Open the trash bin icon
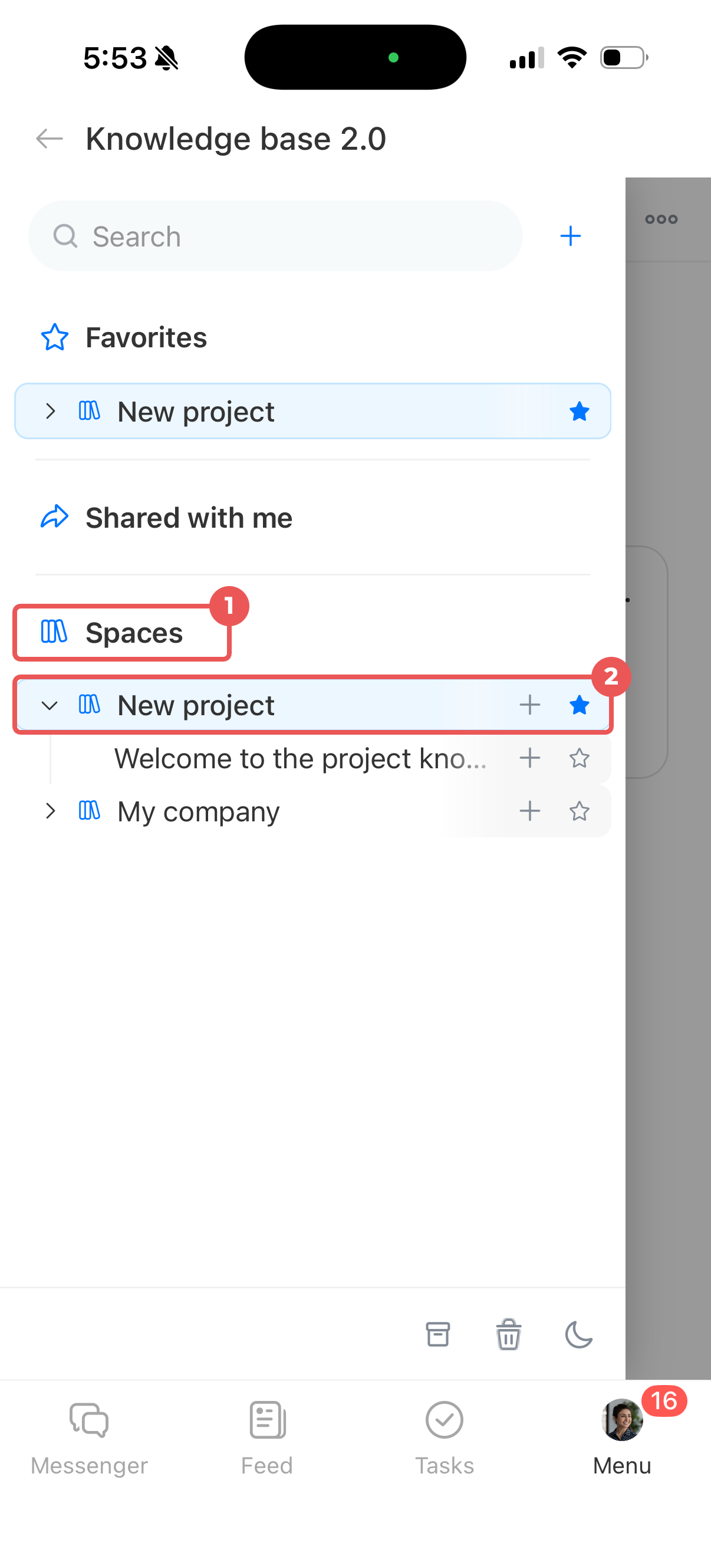 point(508,1335)
